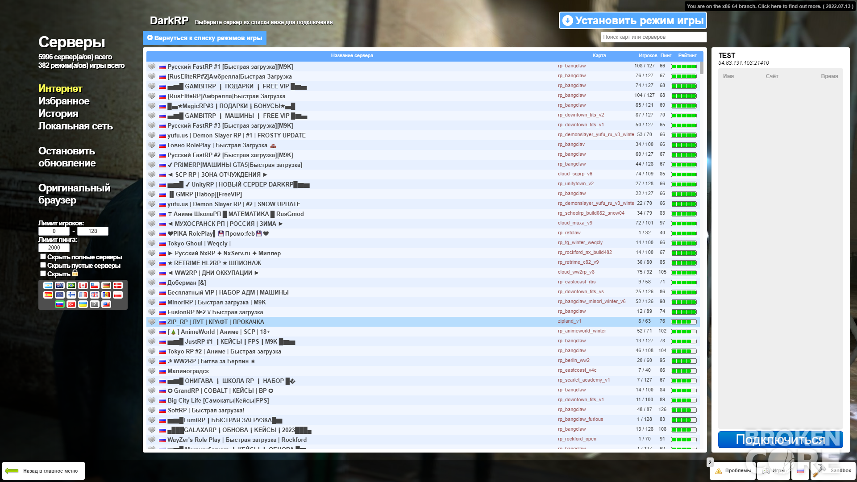
Task: Open the language selector Russian flag
Action: (x=800, y=471)
